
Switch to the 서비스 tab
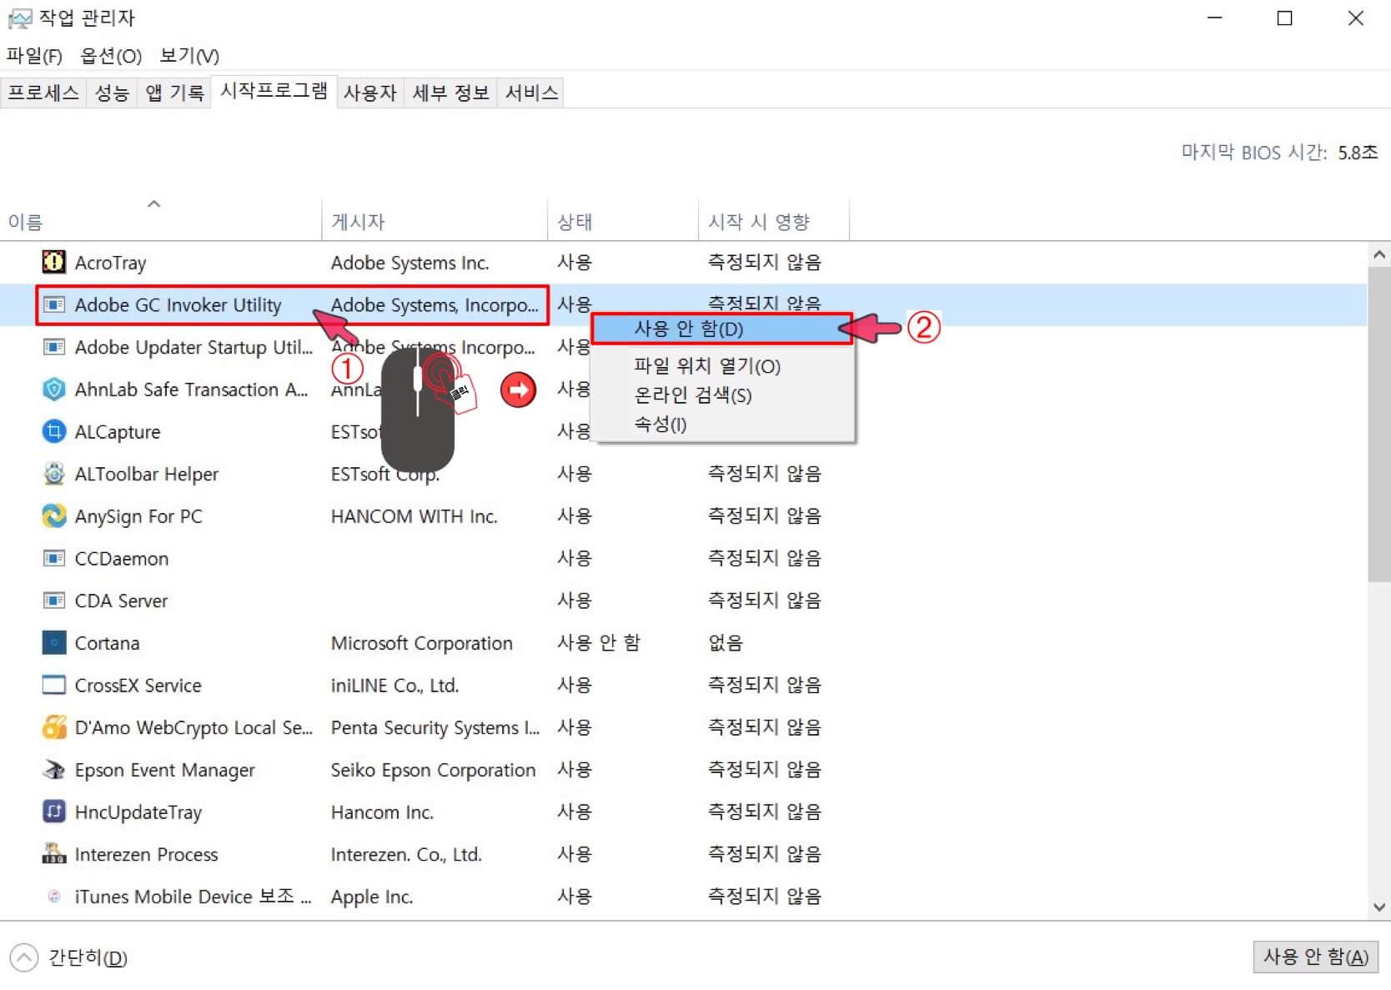531,93
